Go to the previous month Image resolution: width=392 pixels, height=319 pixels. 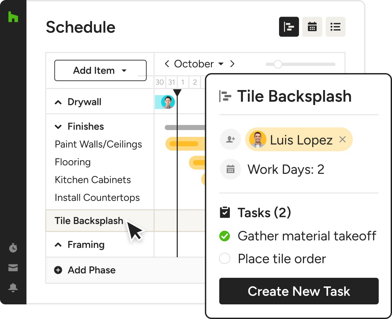167,64
